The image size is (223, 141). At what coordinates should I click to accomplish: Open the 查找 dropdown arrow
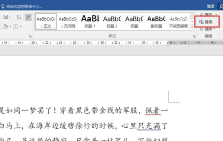click(216, 14)
